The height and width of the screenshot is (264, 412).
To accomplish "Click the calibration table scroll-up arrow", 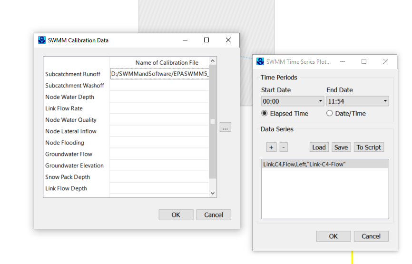I will tap(213, 61).
